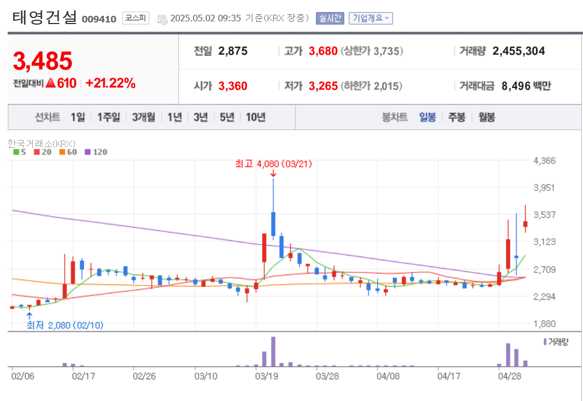Click the 최저 2,080 (02/10) low marker
This screenshot has height=401, width=583.
point(65,326)
